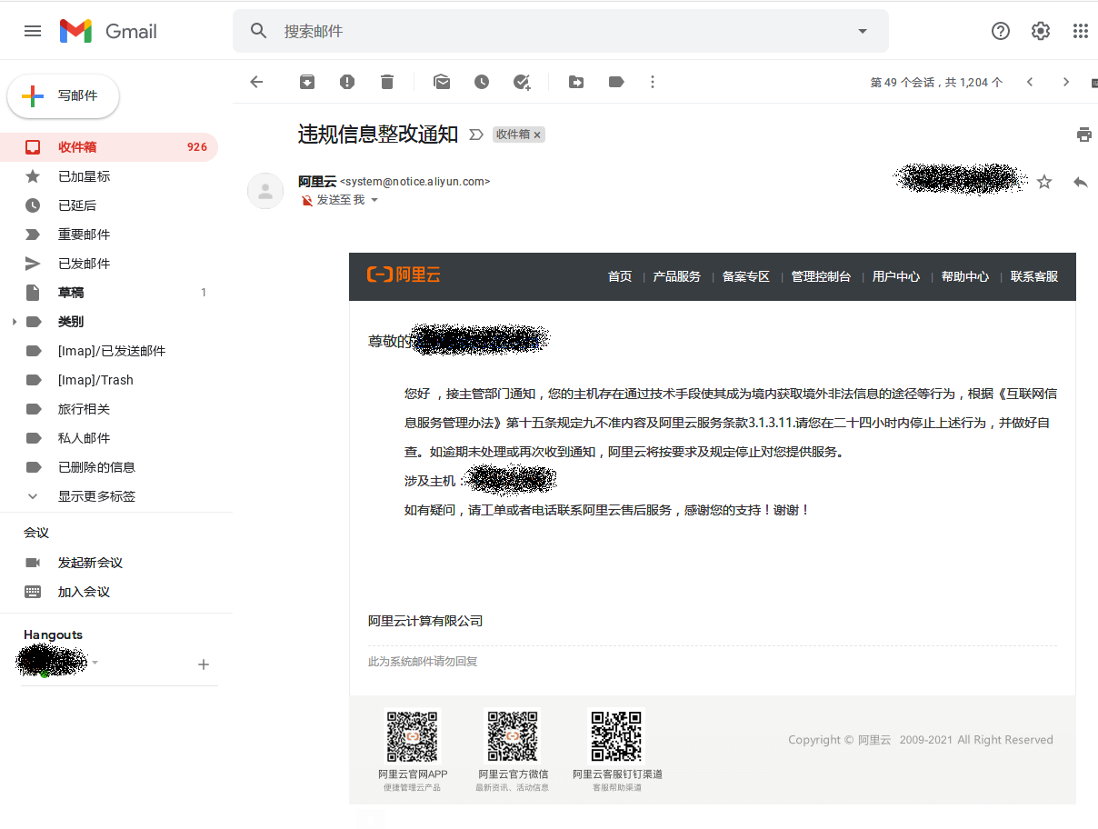Open the 收件箱 inbox folder
The image size is (1098, 829).
(x=109, y=147)
